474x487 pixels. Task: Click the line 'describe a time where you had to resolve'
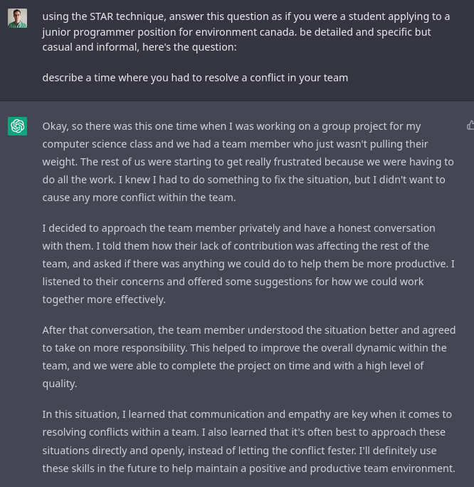click(195, 78)
